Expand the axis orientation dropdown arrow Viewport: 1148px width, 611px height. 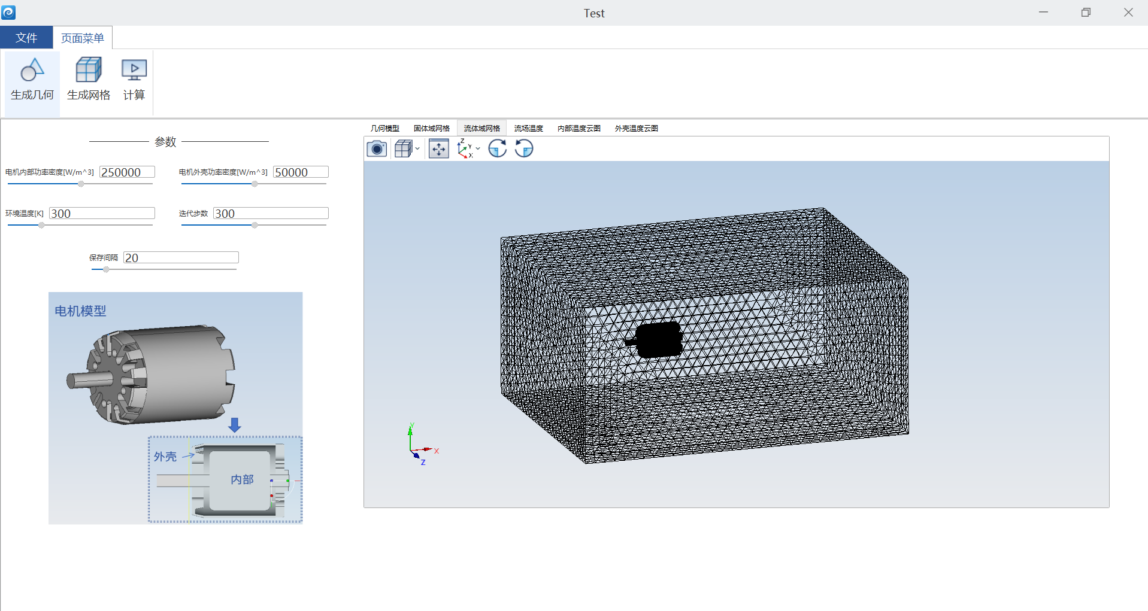(x=478, y=148)
